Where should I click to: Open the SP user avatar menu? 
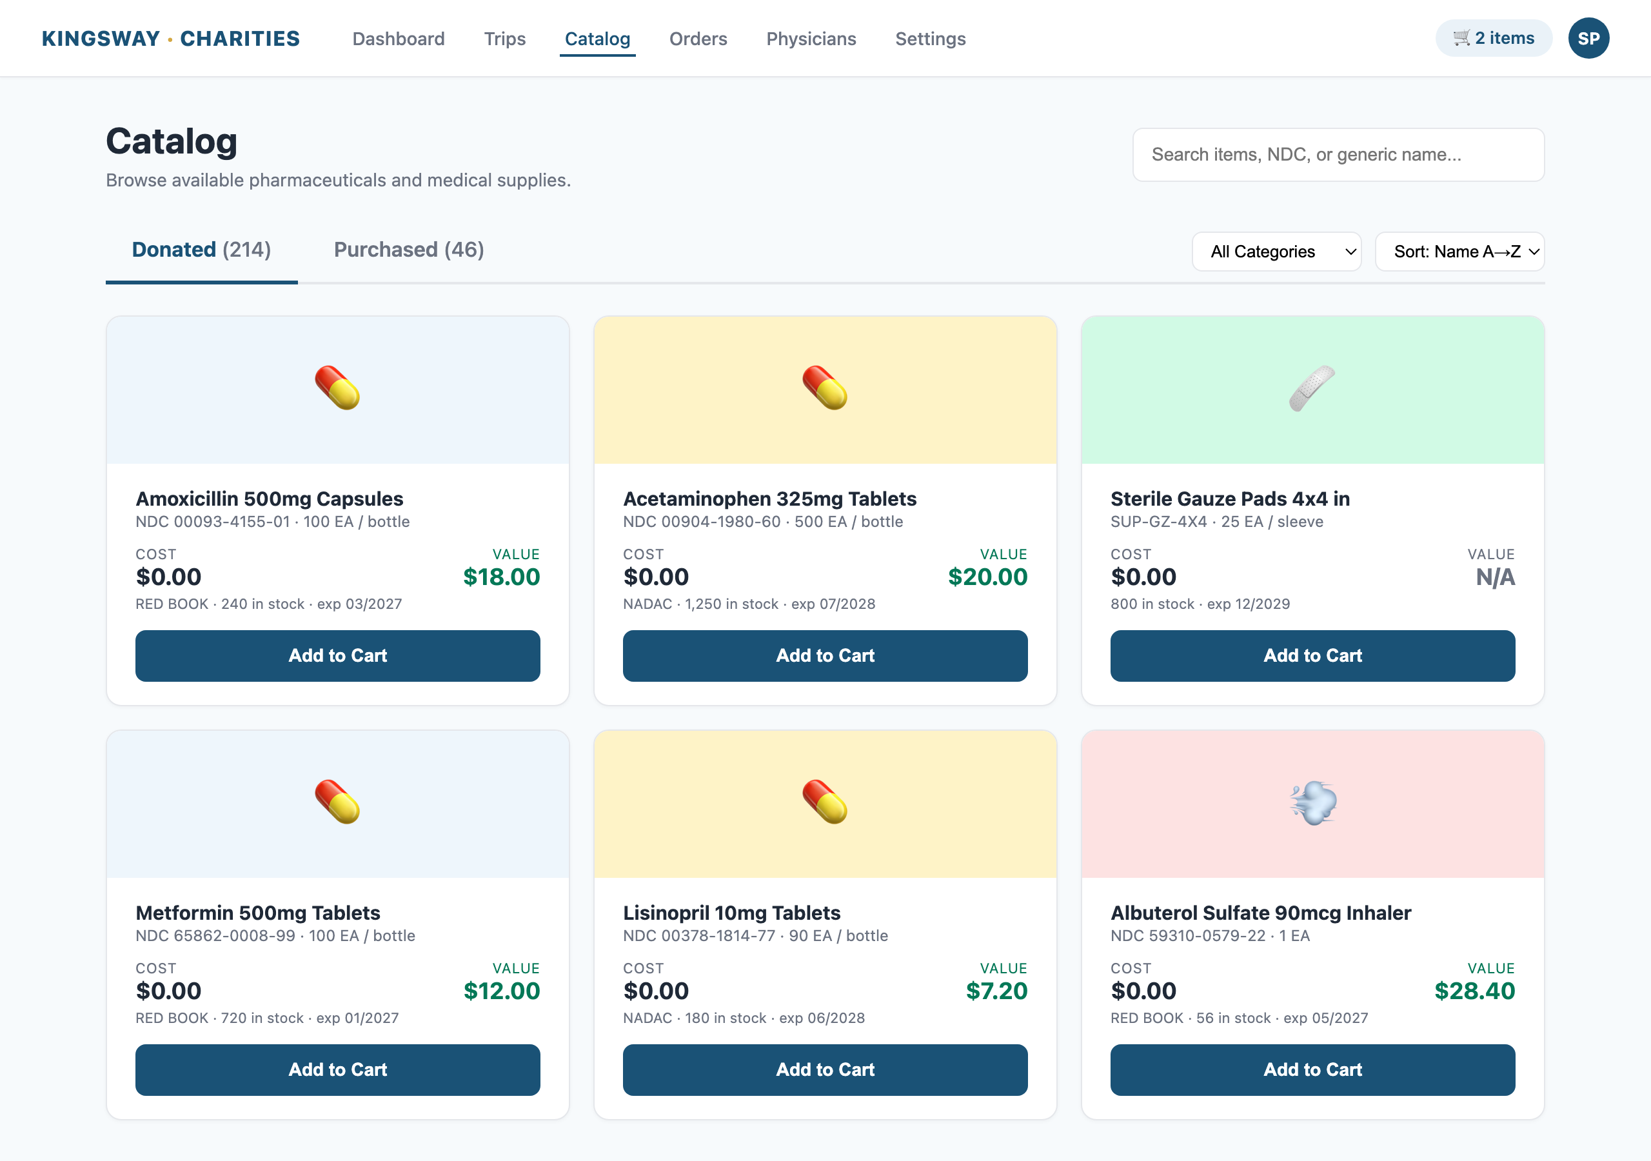pyautogui.click(x=1588, y=38)
